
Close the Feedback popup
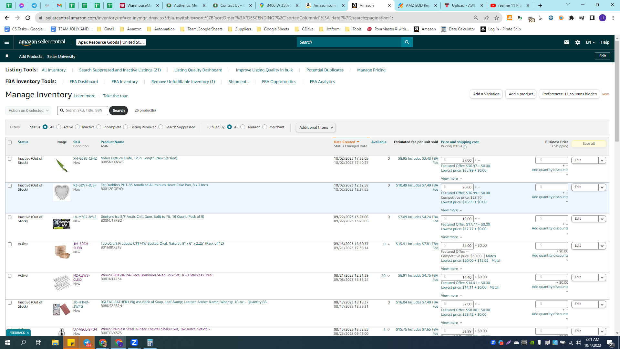(x=28, y=333)
